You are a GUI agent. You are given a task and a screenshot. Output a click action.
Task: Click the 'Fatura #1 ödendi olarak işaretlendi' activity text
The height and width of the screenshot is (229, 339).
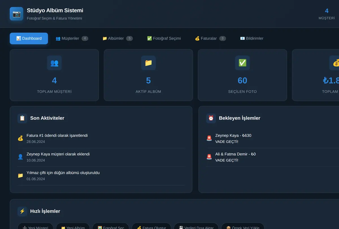[x=57, y=136]
